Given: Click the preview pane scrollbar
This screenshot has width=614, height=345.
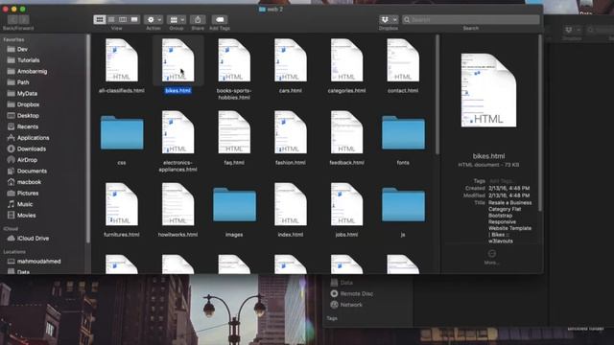Looking at the screenshot, I should [x=540, y=124].
